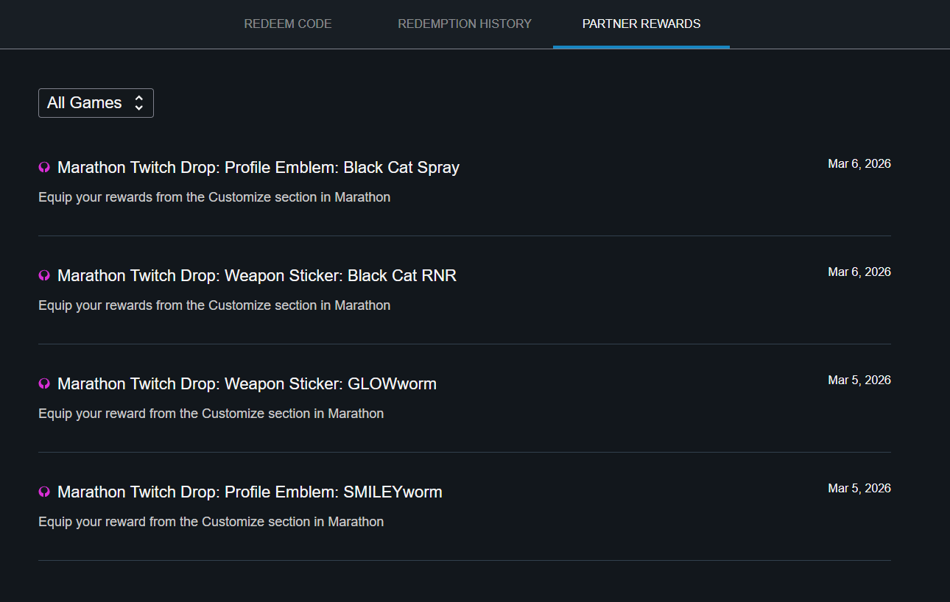Select the Profile Emblem: SMILEYworm reward title
Viewport: 950px width, 602px height.
point(250,492)
